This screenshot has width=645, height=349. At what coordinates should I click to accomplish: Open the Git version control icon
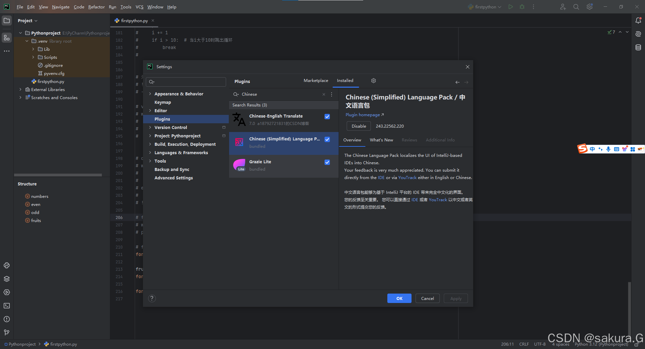(7, 332)
